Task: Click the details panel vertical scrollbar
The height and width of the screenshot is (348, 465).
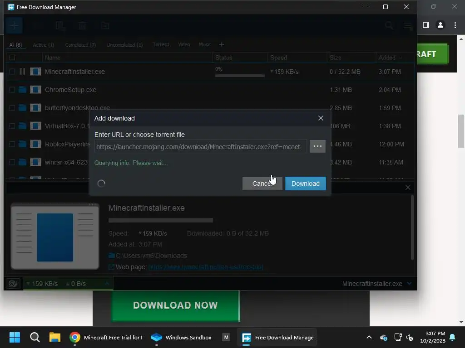Action: (412, 227)
